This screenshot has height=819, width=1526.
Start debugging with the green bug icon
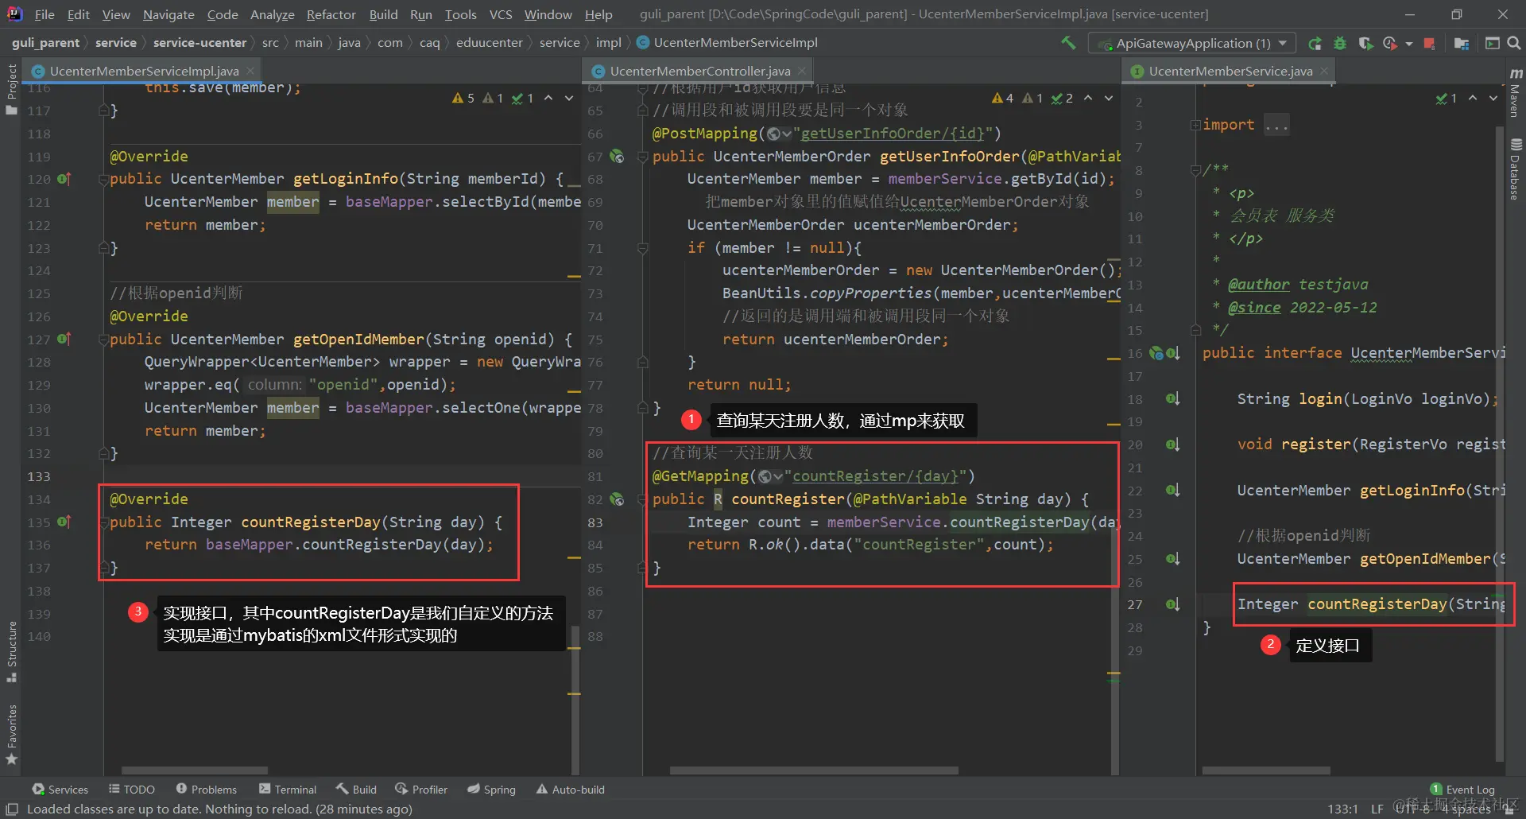click(1340, 43)
